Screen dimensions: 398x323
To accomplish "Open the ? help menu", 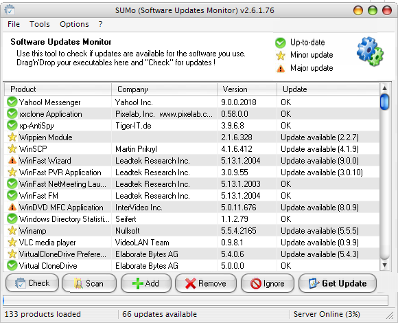I will tap(100, 24).
